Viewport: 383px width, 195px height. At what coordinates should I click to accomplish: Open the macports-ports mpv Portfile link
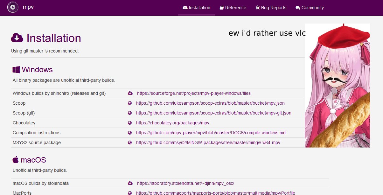[216, 193]
